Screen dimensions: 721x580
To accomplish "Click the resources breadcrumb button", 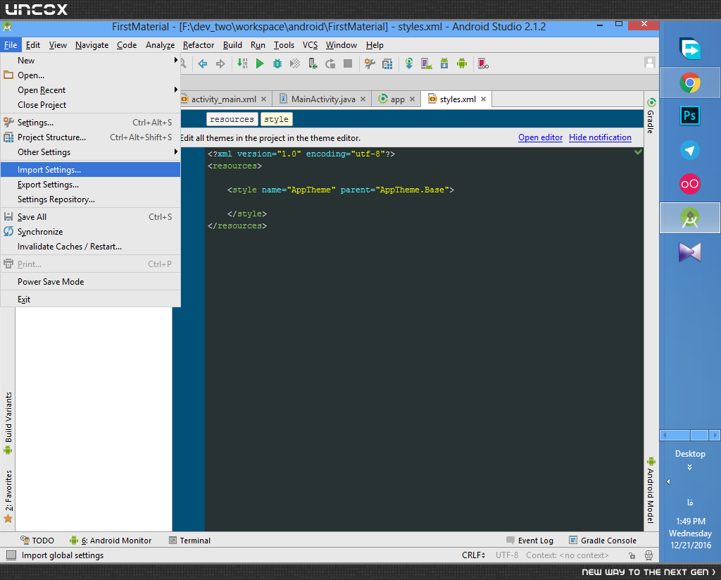I will tap(232, 119).
